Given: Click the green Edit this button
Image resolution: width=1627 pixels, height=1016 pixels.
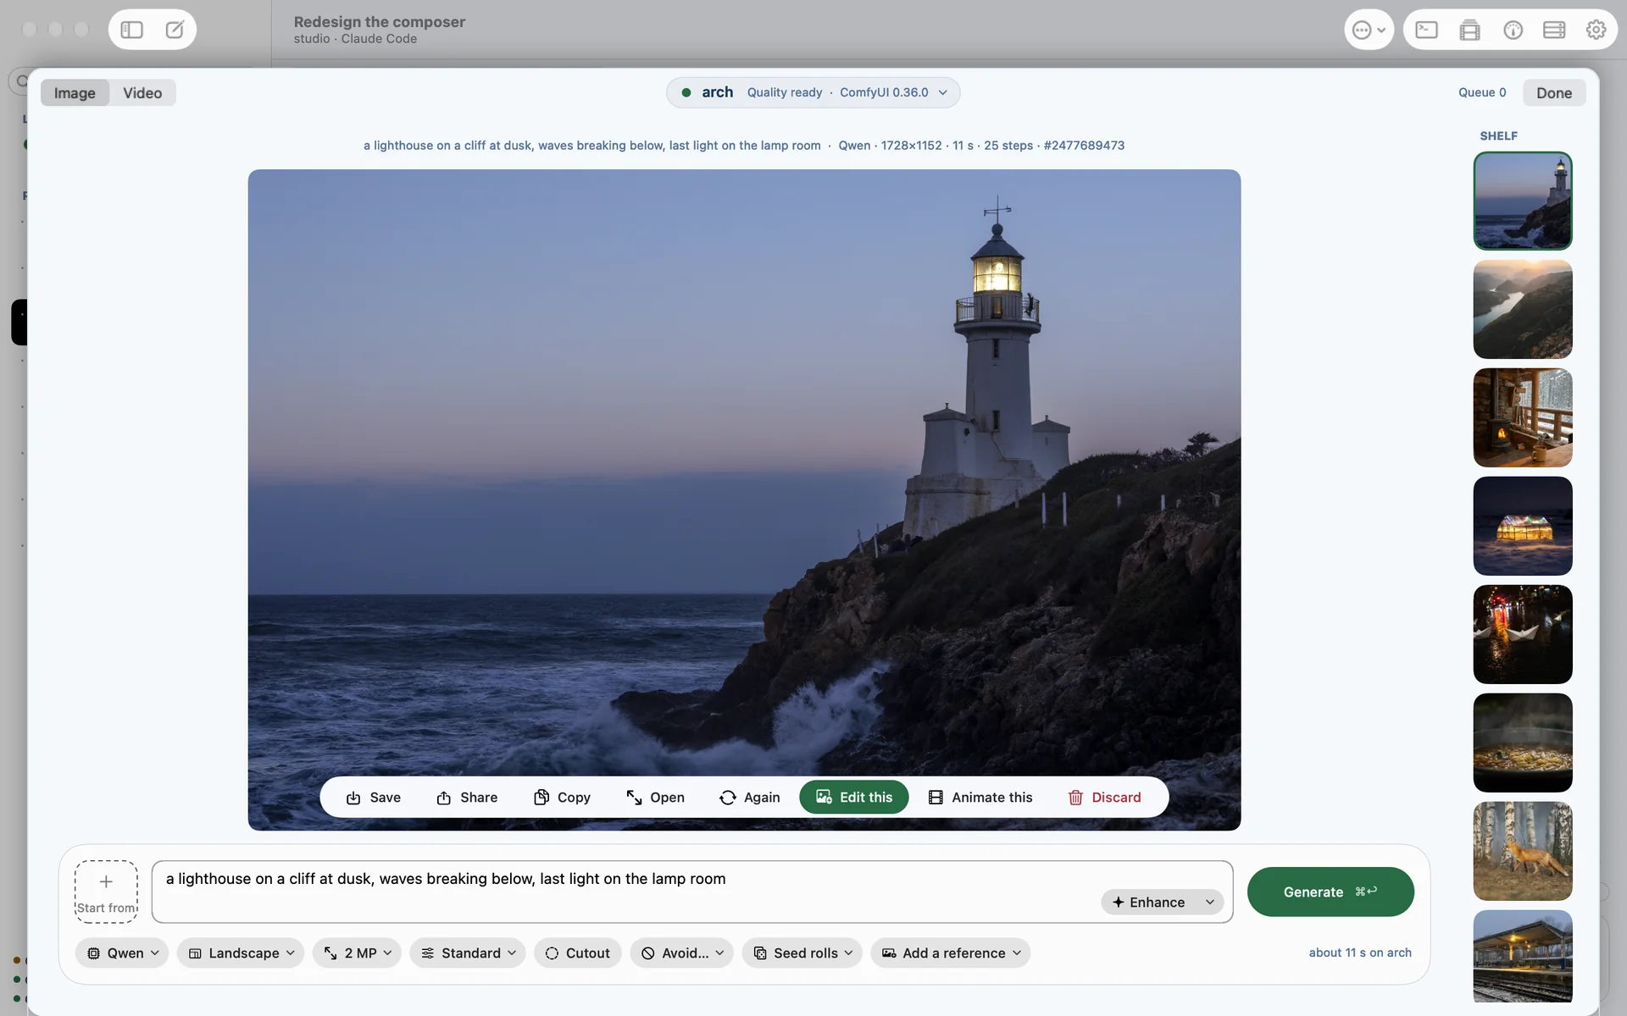Looking at the screenshot, I should click(854, 797).
